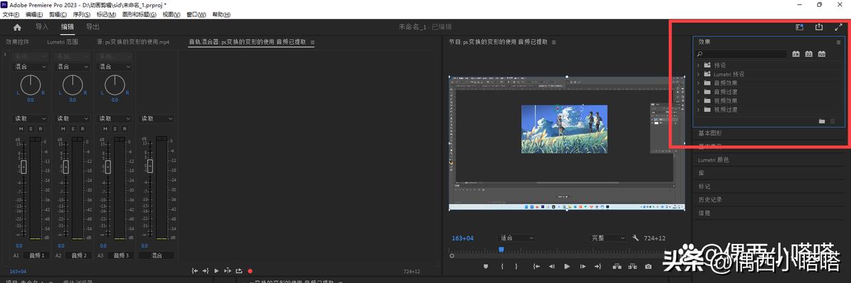Open the workspaces icon at top right

(x=799, y=27)
